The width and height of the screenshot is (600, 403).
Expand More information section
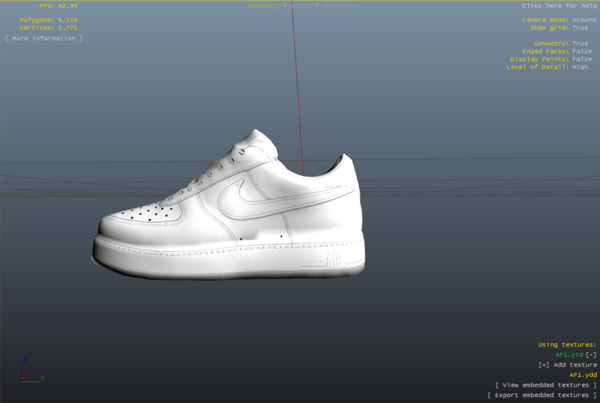click(44, 39)
